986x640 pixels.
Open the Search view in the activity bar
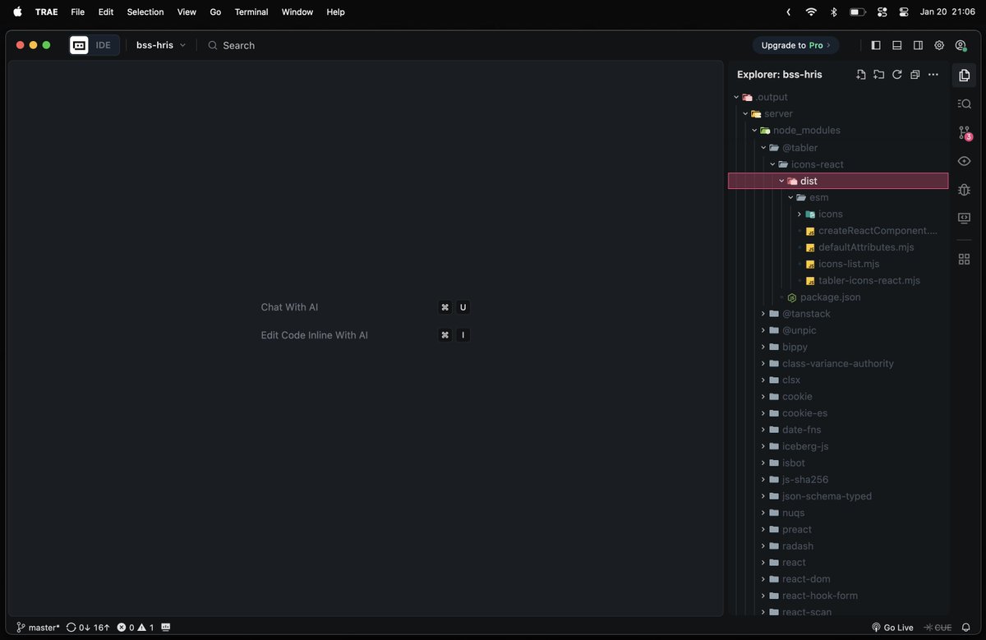point(965,104)
